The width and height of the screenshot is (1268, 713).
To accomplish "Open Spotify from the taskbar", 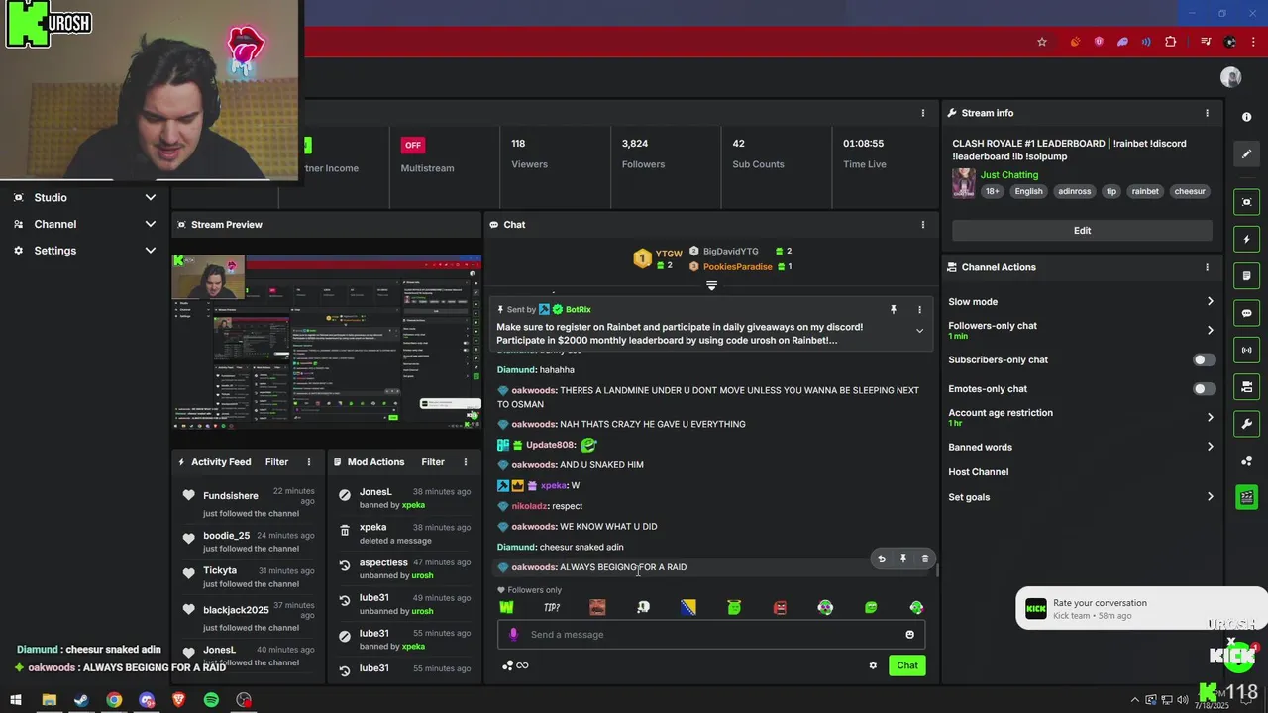I will [x=211, y=700].
